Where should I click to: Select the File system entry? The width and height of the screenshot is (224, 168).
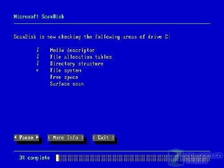[65, 70]
